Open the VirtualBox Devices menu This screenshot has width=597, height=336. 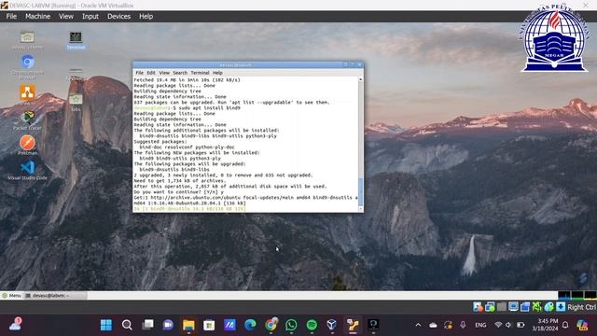pyautogui.click(x=118, y=17)
